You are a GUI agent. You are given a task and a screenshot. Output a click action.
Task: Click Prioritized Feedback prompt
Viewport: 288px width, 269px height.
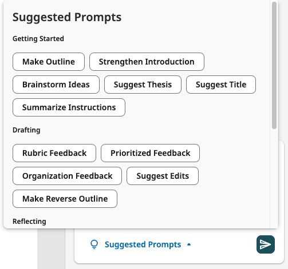[150, 153]
